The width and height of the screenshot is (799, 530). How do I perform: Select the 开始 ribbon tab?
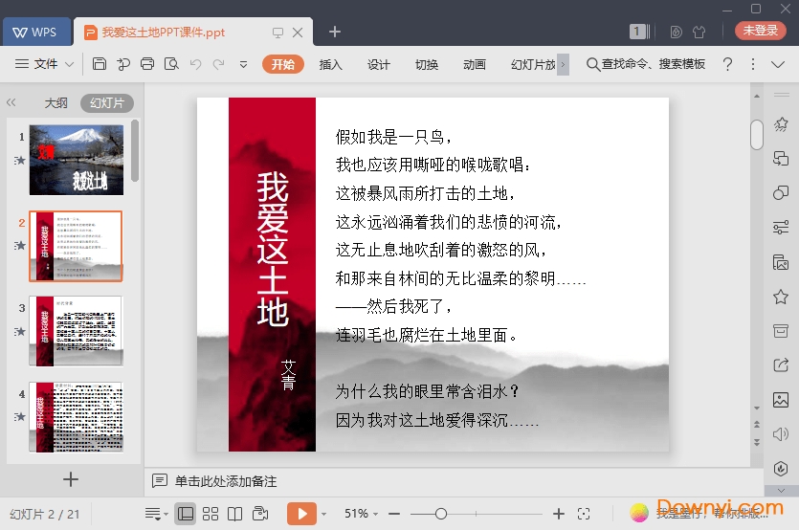pos(283,64)
